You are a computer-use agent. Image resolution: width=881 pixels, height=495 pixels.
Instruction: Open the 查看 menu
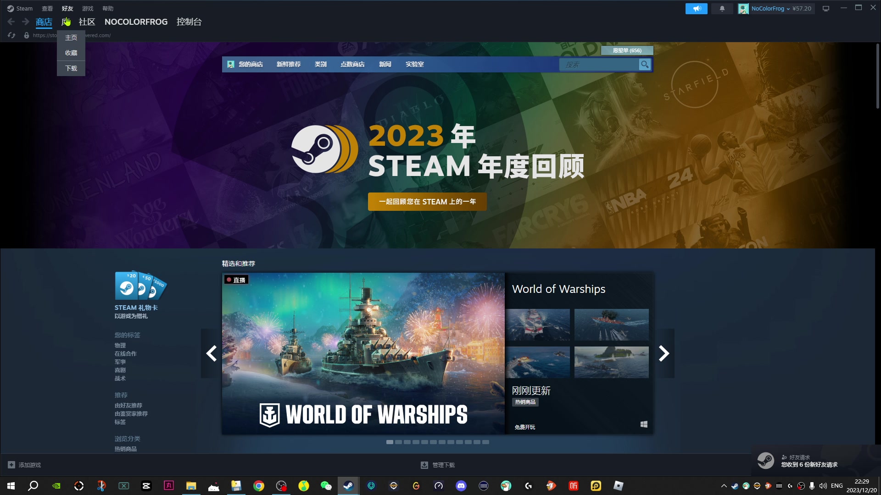(47, 8)
